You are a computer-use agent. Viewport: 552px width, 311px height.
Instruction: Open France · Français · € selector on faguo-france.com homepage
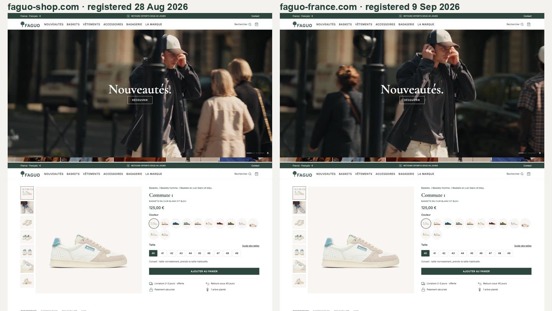pyautogui.click(x=303, y=16)
